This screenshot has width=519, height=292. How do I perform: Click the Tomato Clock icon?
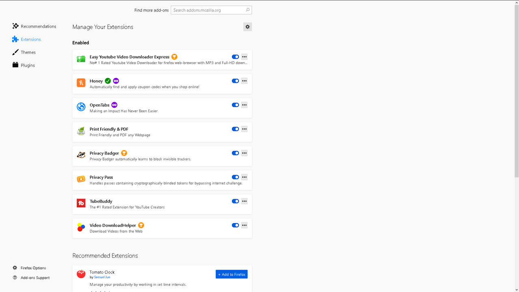click(81, 274)
